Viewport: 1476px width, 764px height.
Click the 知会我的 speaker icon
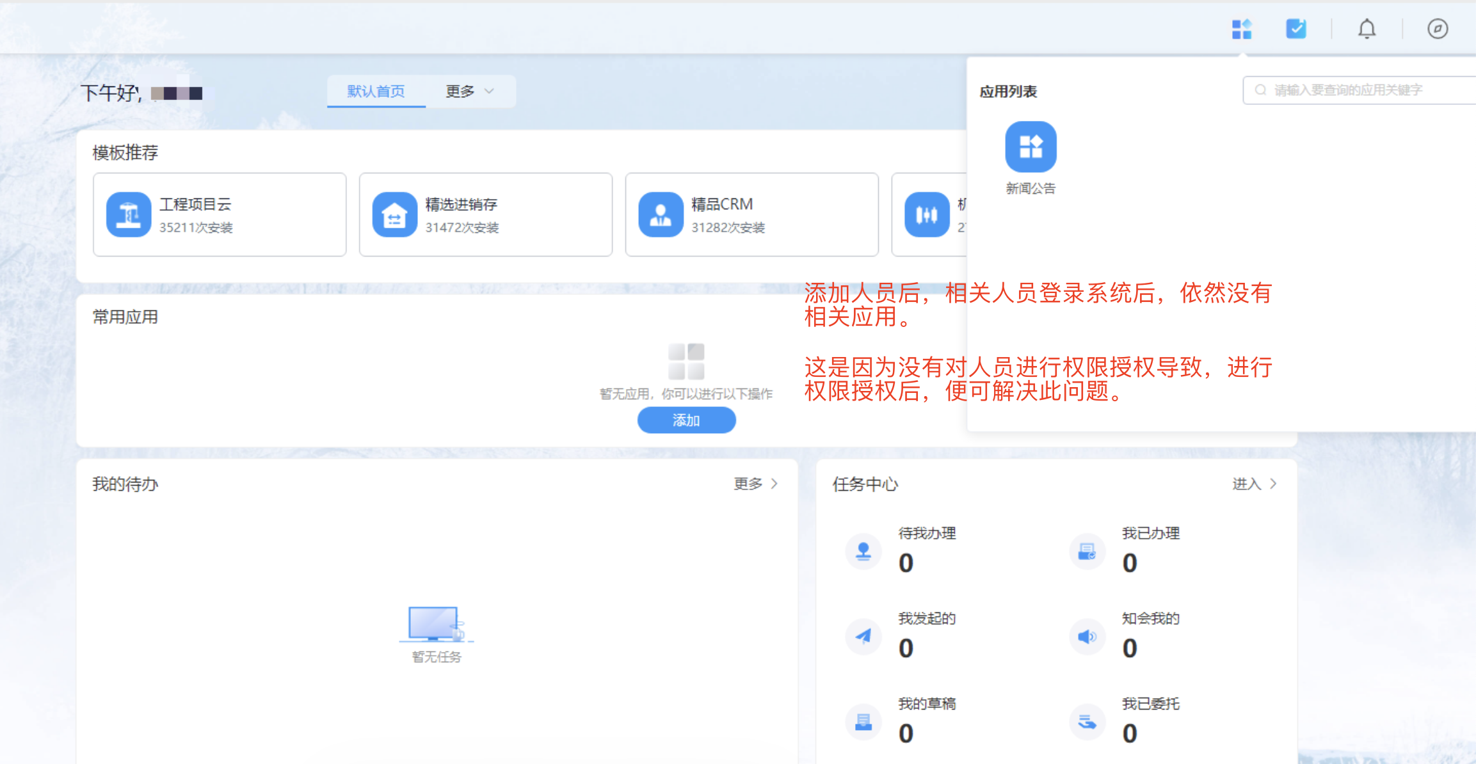(x=1087, y=636)
